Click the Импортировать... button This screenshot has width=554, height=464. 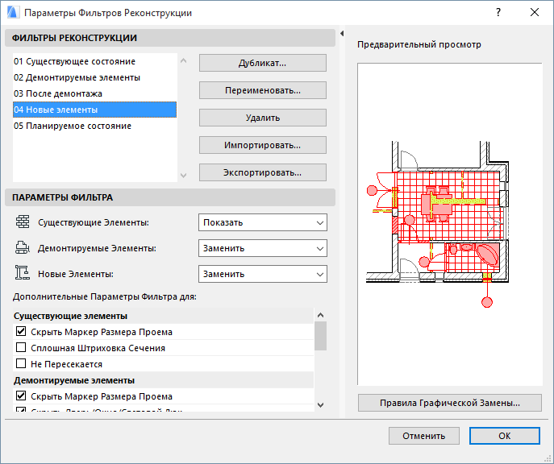click(x=263, y=145)
